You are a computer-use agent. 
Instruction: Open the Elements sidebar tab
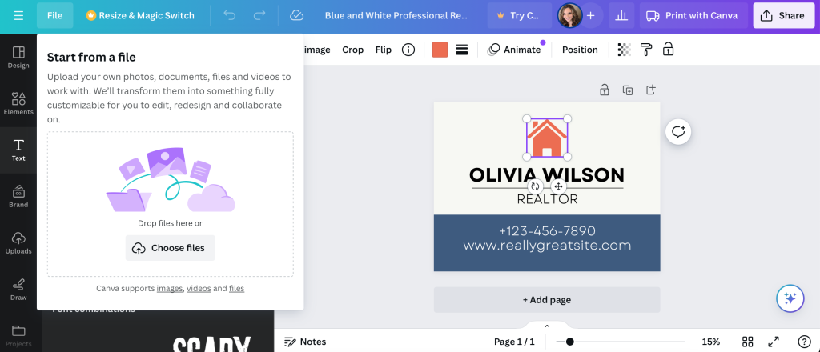click(18, 103)
